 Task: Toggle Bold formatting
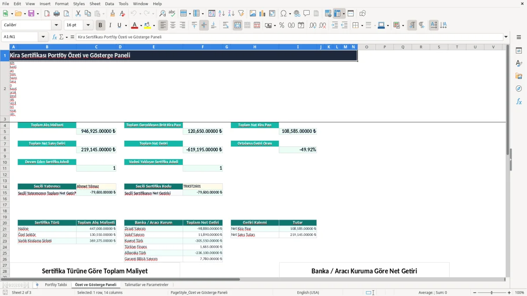[x=101, y=25]
